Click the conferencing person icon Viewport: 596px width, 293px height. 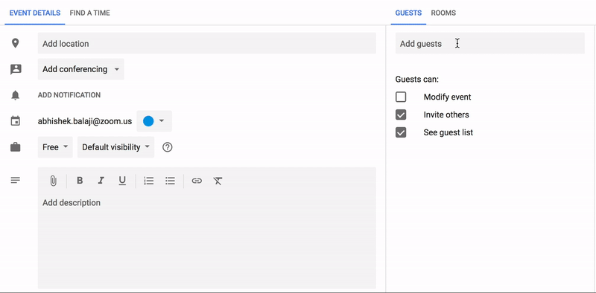tap(16, 69)
